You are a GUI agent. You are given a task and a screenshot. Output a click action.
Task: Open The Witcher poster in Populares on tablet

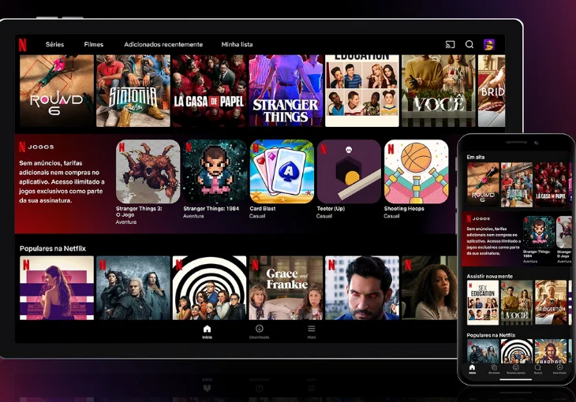click(x=133, y=288)
